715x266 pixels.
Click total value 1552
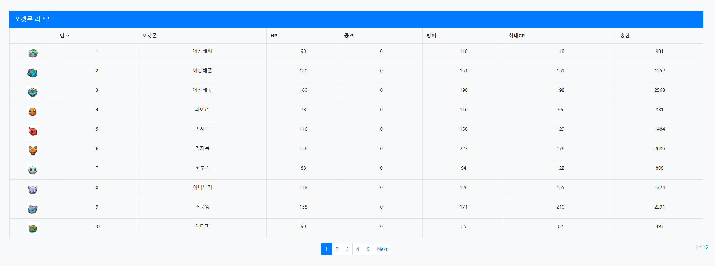point(659,71)
